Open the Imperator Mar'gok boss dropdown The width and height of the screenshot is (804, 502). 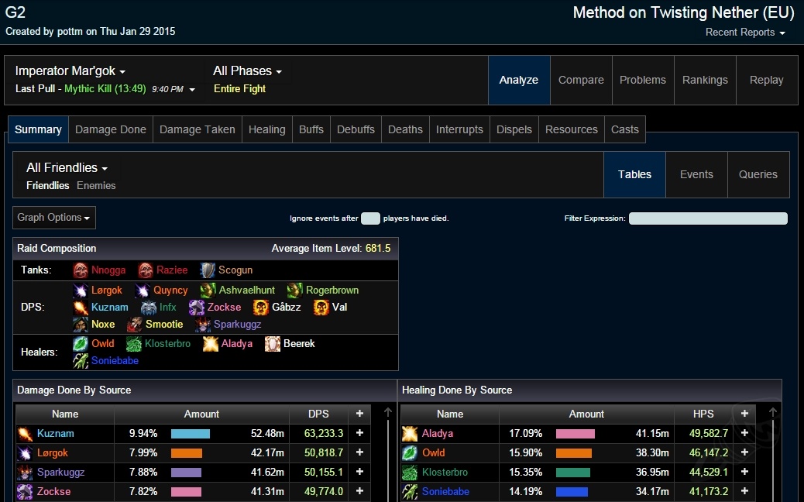(70, 71)
